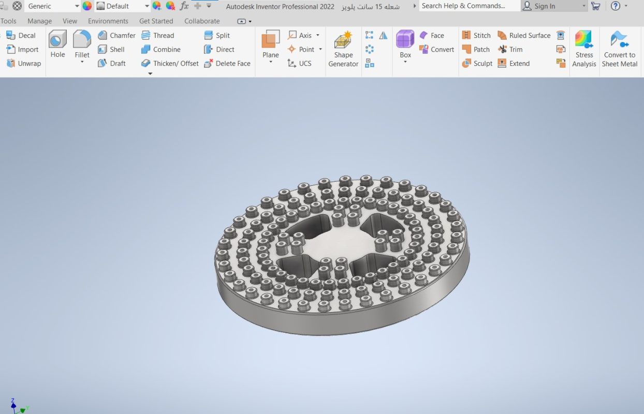Launch Stress Analysis
Screen dimensions: 644x414
(584, 49)
